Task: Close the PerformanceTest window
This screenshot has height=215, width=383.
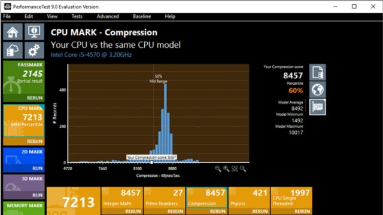Action: coord(373,7)
